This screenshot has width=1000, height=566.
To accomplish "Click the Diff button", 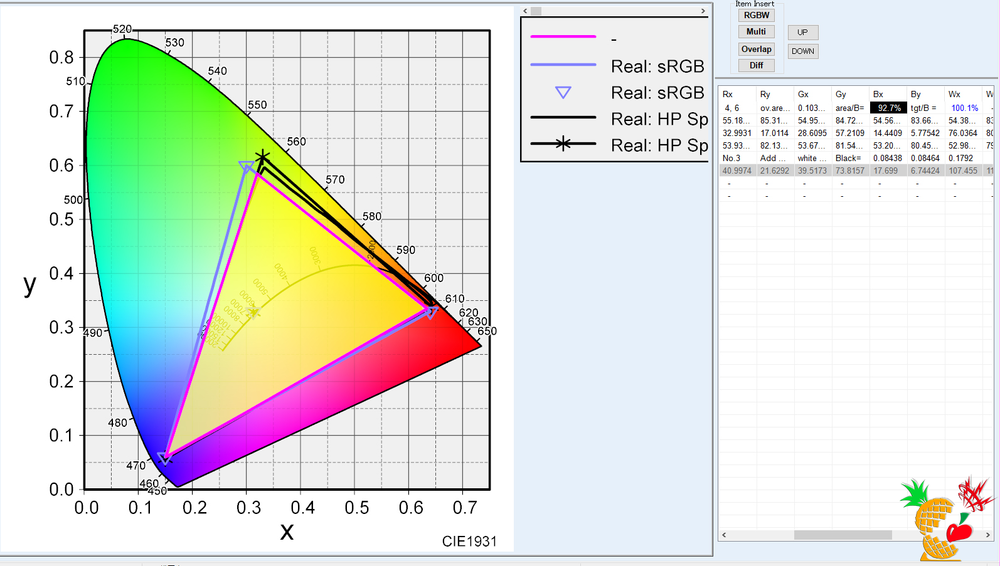I will click(756, 66).
